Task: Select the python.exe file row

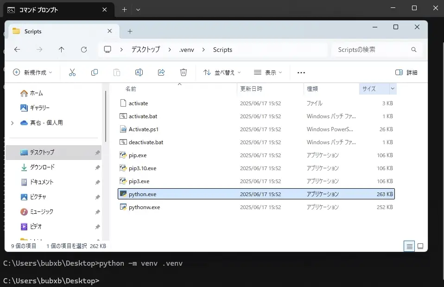Action: [x=256, y=194]
